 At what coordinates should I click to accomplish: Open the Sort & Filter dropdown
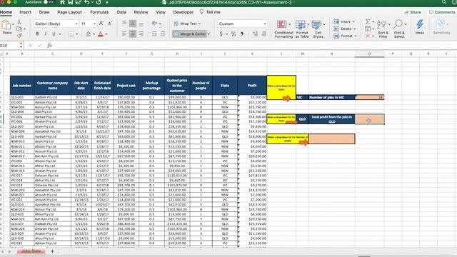383,29
